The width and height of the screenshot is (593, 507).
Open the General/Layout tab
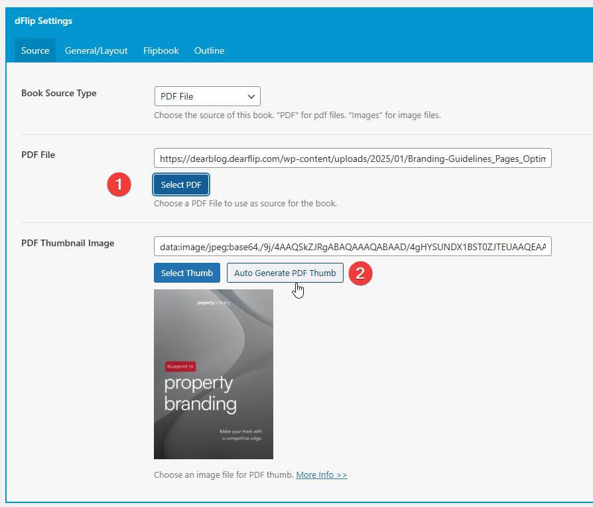click(x=96, y=50)
